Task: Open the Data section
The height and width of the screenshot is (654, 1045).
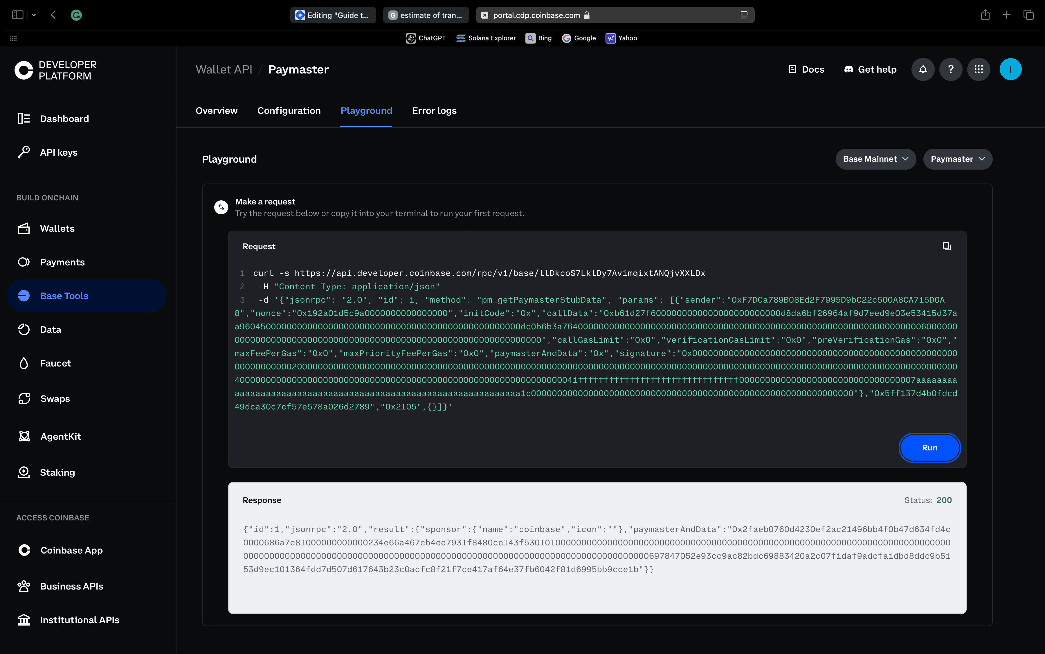Action: [87, 330]
